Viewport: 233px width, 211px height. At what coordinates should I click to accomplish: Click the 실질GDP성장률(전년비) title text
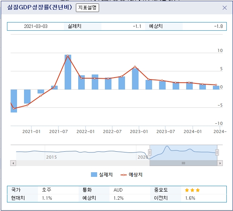click(39, 7)
